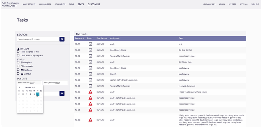The image size is (261, 127).
Task: Check the Due Soon status filter
Action: pos(18,70)
